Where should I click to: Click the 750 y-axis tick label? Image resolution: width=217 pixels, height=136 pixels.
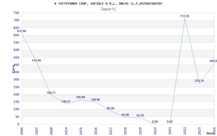click(x=16, y=13)
